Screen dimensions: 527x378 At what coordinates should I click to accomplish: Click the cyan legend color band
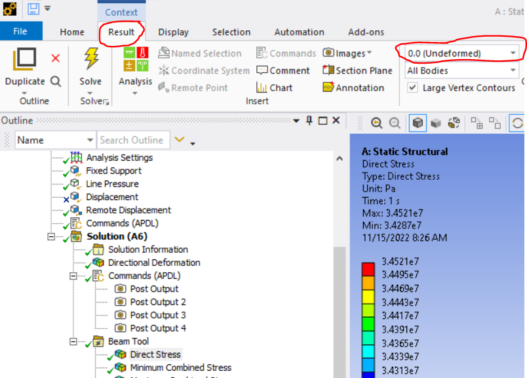(x=368, y=351)
